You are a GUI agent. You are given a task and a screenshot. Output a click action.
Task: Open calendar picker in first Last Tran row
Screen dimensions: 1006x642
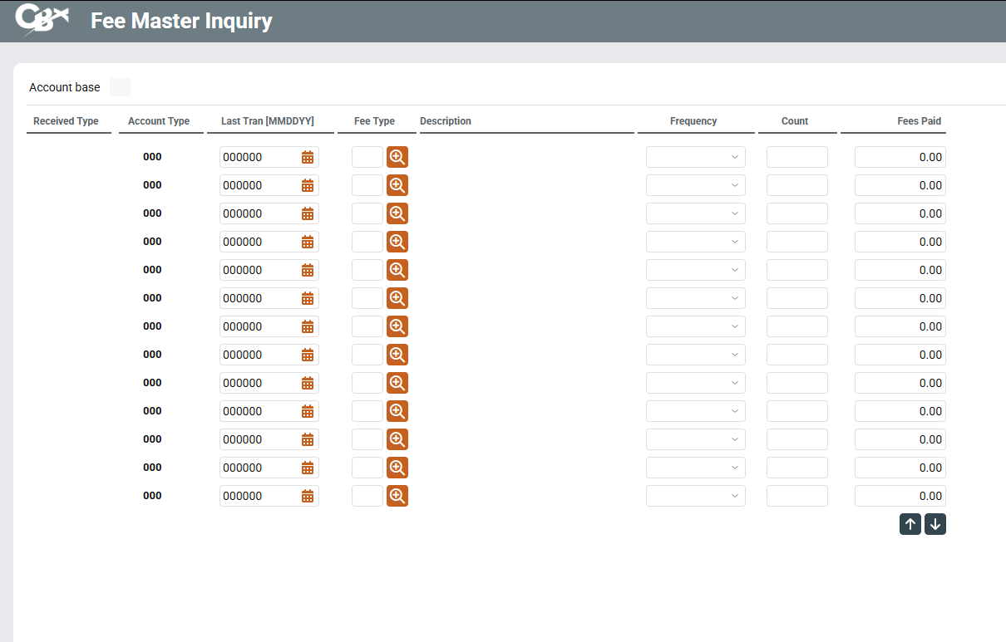(308, 157)
